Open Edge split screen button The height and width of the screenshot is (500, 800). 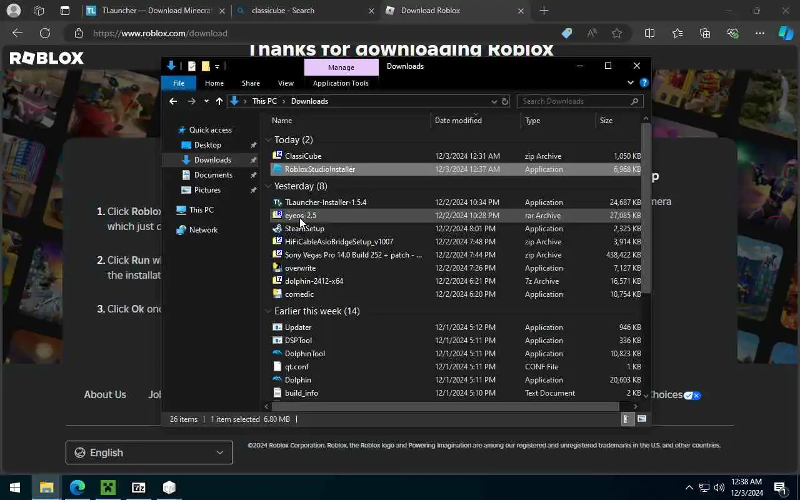click(x=649, y=33)
